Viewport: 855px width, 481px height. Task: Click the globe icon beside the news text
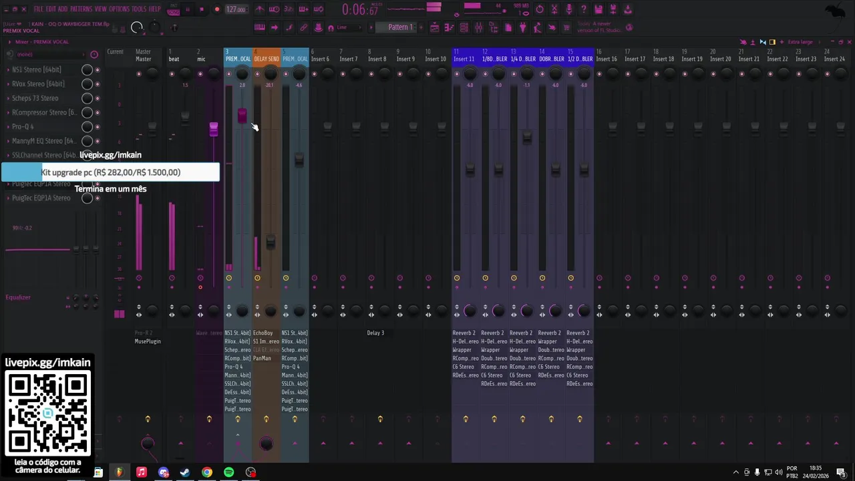pyautogui.click(x=629, y=27)
